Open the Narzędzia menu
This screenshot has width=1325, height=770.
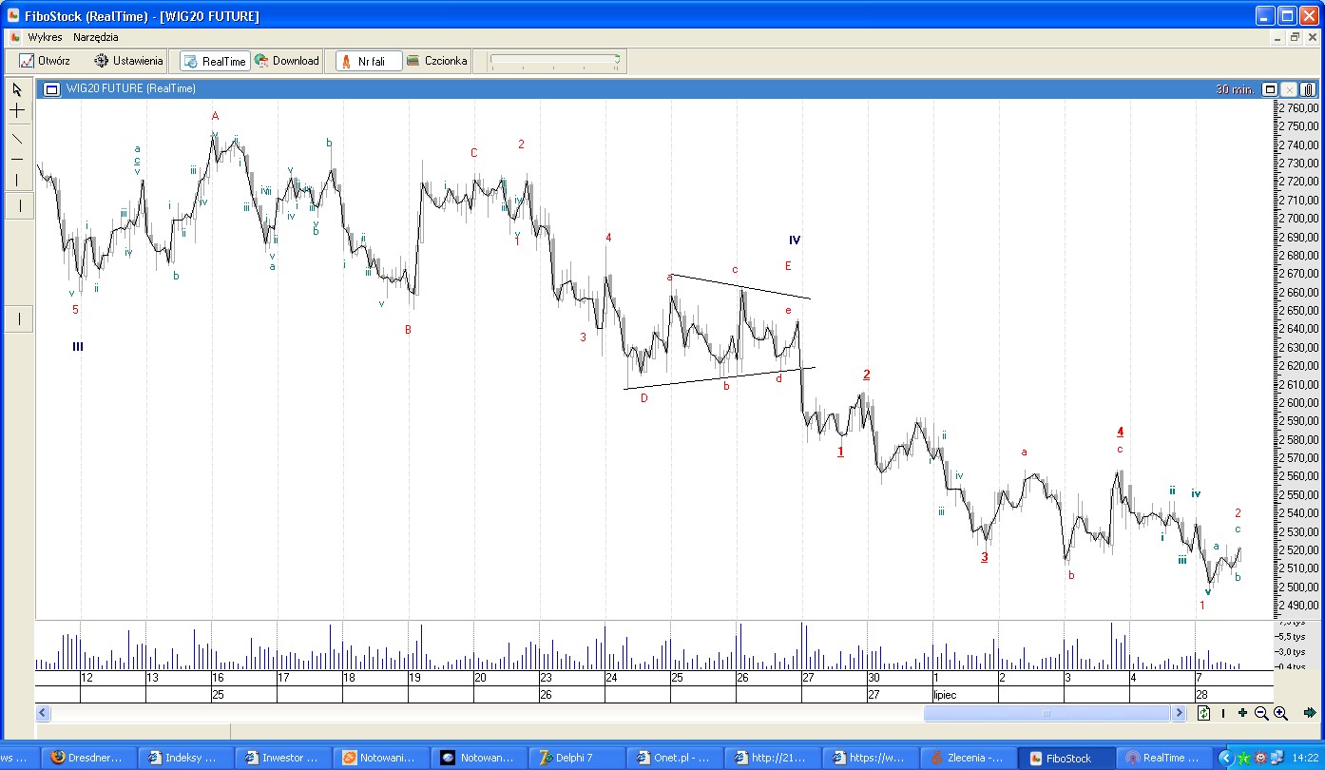point(96,37)
